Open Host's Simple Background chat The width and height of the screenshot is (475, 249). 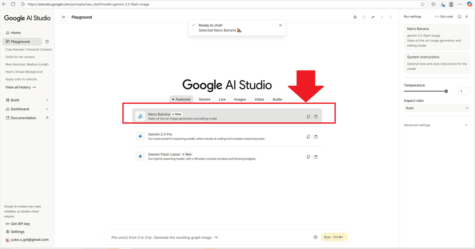(x=24, y=72)
